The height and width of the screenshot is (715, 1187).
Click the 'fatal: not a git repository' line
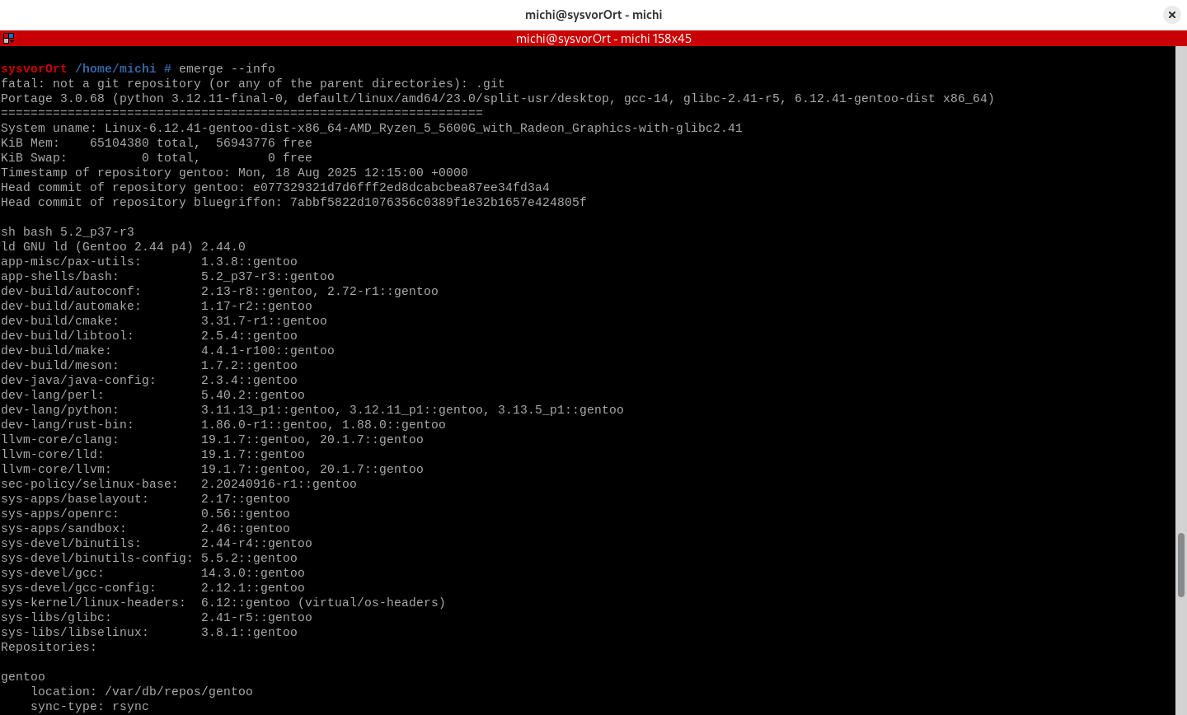point(253,84)
